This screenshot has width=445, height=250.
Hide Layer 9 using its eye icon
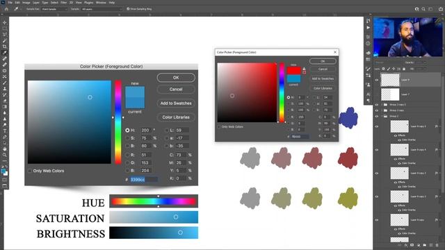click(x=377, y=80)
